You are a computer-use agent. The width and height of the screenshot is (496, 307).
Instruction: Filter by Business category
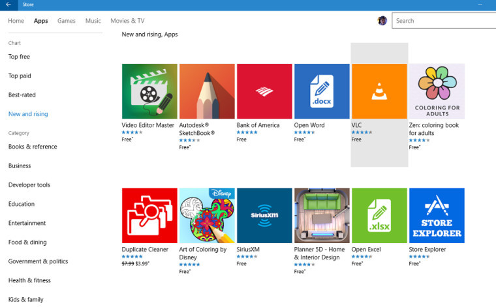tap(20, 166)
